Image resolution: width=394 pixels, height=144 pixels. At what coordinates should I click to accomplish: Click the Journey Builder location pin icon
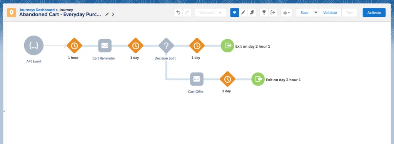[x=12, y=13]
